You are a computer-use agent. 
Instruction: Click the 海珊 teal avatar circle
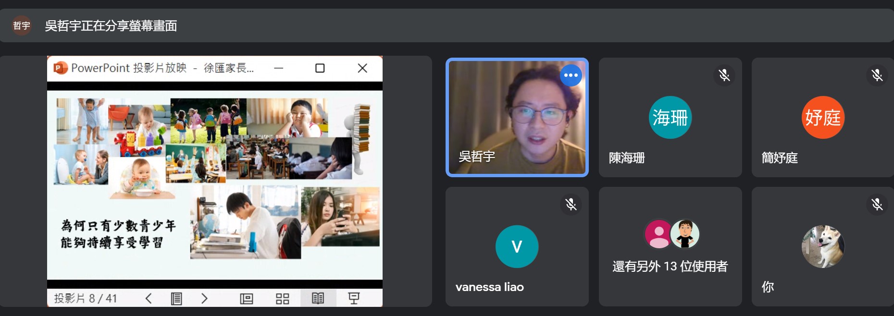670,118
